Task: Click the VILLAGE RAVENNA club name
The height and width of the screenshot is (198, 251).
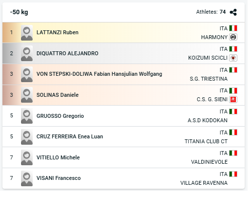Action: coord(204,183)
